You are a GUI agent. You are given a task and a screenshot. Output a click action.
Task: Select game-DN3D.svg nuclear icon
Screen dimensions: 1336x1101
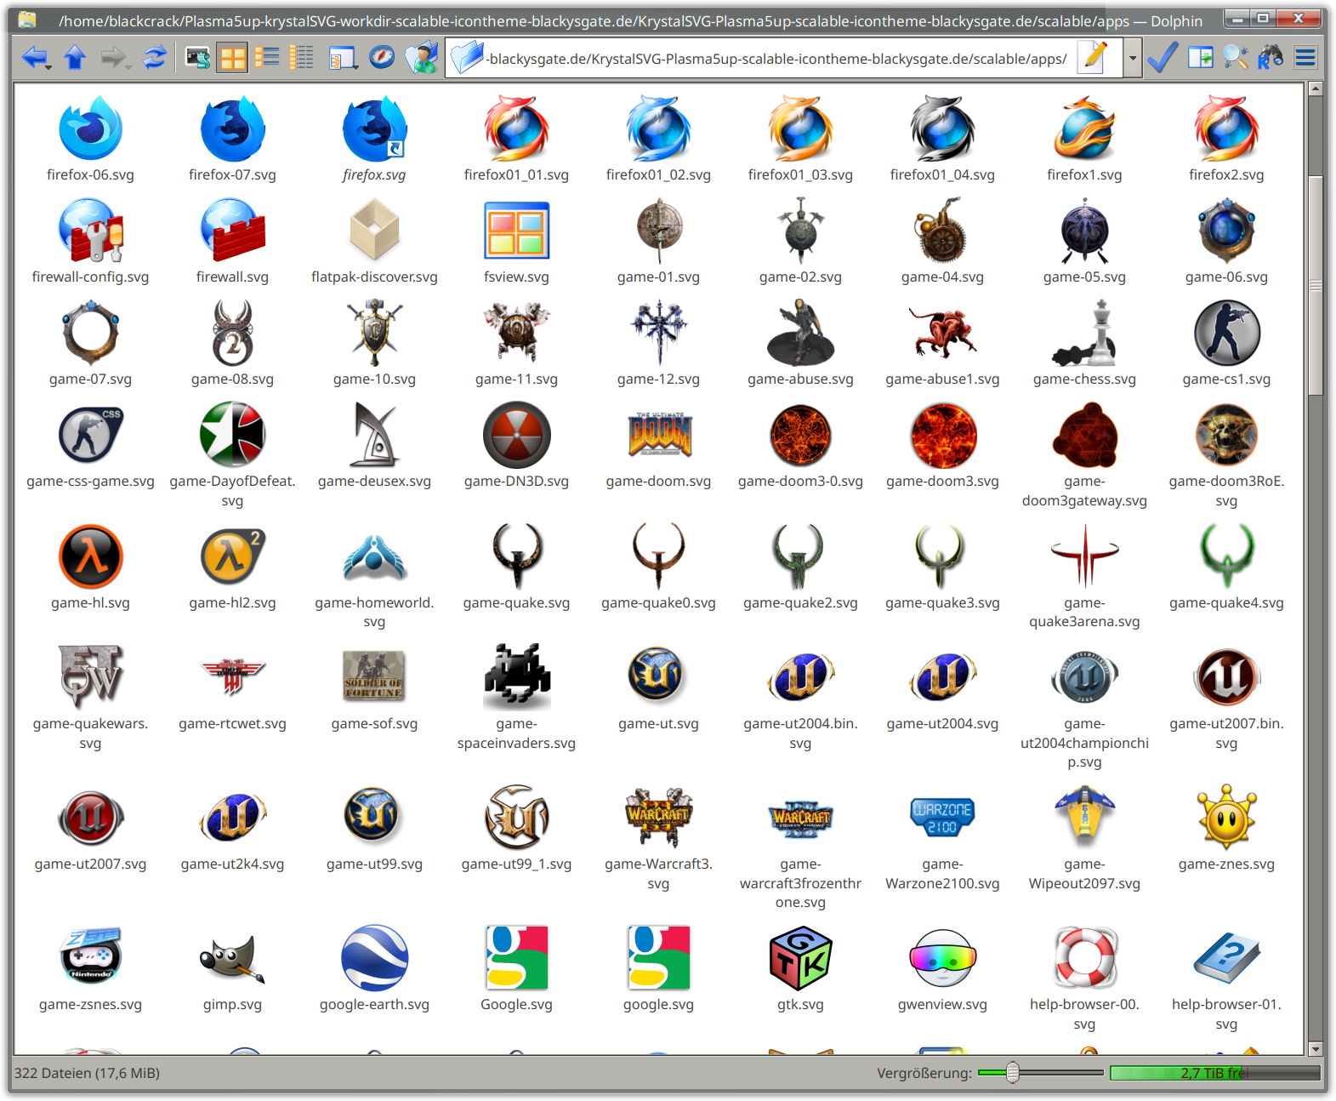(516, 436)
